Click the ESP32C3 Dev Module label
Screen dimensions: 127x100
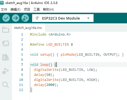click(x=61, y=18)
